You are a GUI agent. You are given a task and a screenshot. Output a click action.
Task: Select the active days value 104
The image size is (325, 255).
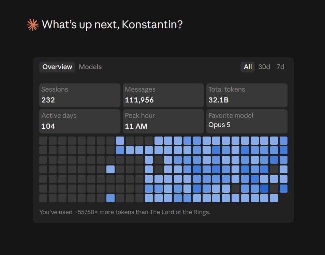tap(48, 126)
